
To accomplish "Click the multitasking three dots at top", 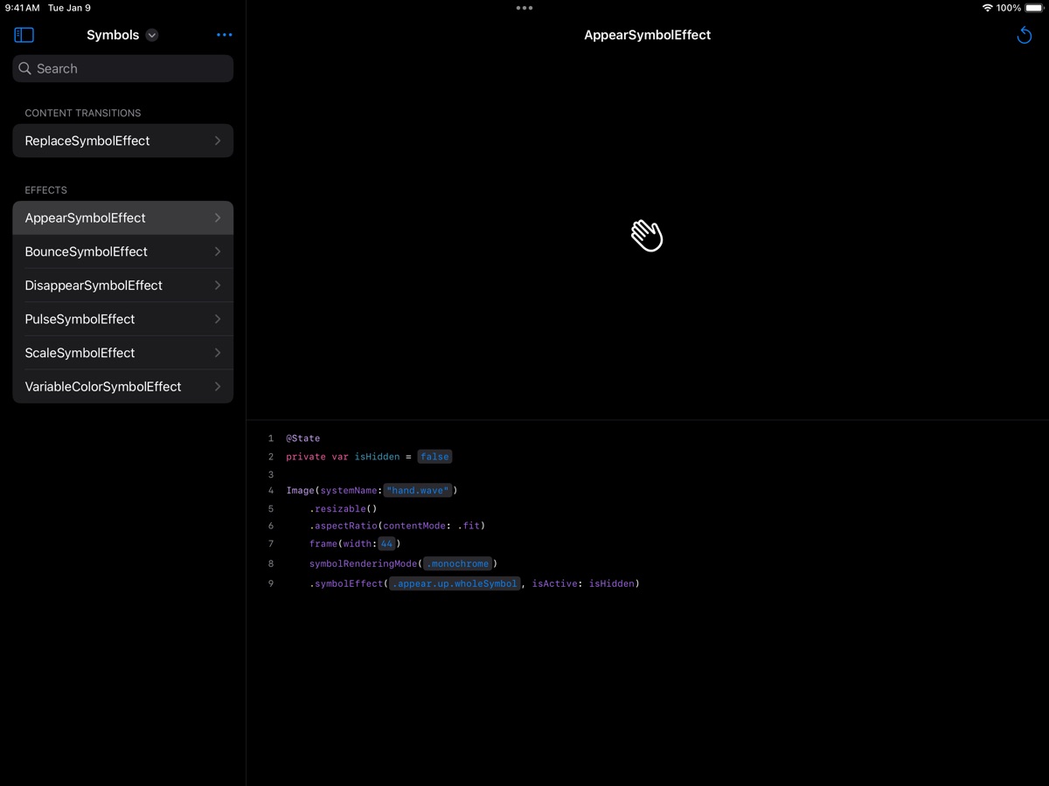I will click(x=524, y=8).
